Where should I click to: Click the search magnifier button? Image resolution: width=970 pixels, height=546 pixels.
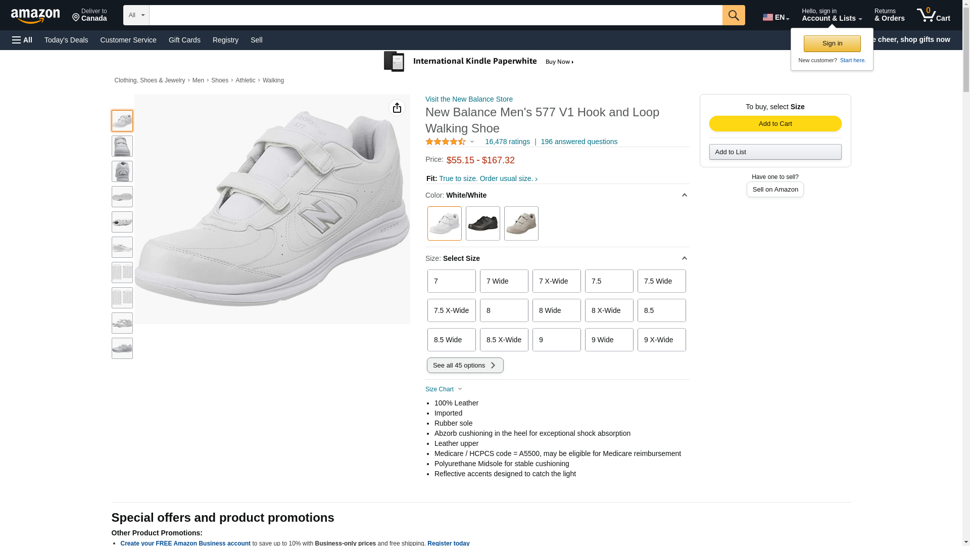pos(733,15)
